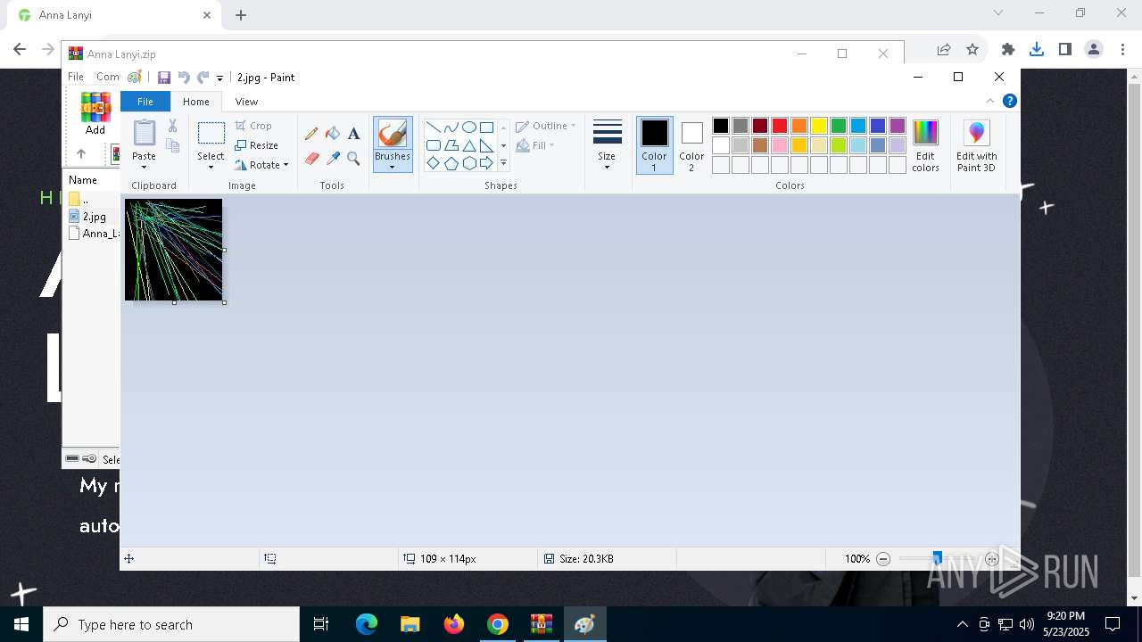Choose the Oval shape

click(x=469, y=128)
